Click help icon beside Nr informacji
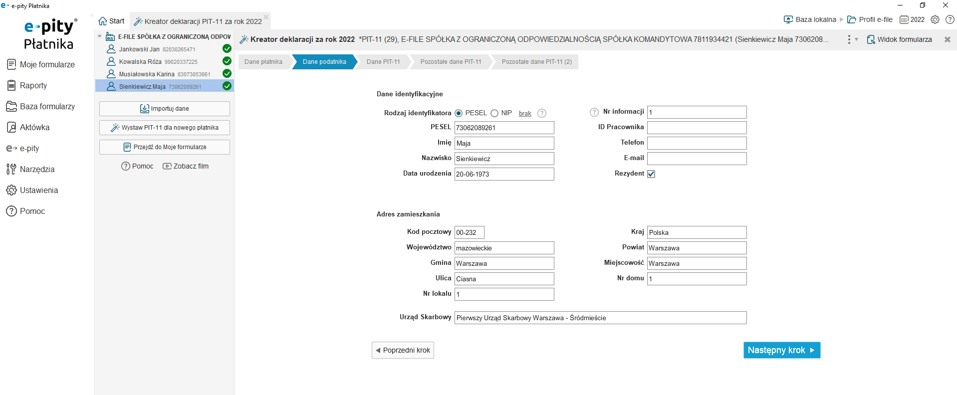 pyautogui.click(x=594, y=112)
